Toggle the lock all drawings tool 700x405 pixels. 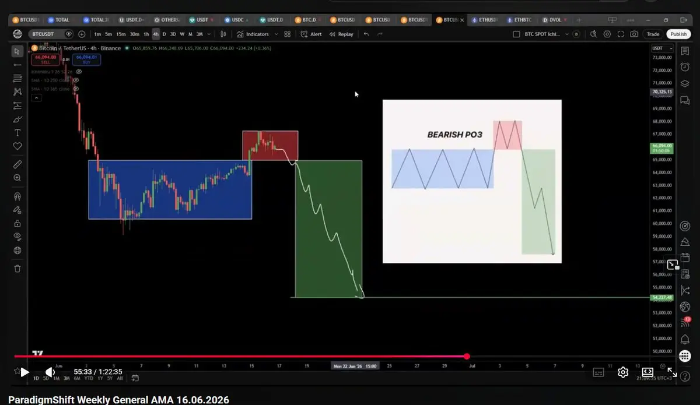(x=17, y=223)
